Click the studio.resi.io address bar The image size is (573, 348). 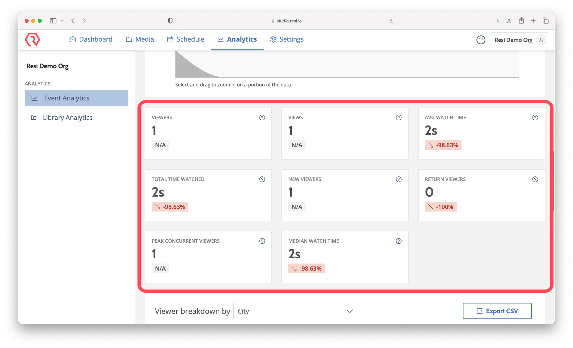click(x=286, y=21)
